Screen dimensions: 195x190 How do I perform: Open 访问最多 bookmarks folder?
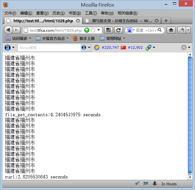pyautogui.click(x=18, y=39)
